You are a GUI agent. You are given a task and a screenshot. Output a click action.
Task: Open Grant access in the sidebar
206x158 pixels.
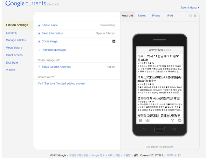14,55
